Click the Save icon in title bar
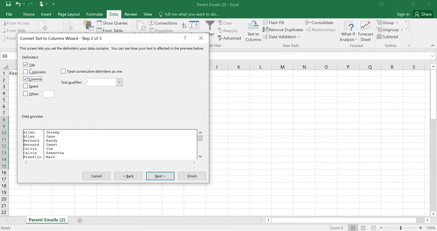437x231 pixels. click(8, 4)
